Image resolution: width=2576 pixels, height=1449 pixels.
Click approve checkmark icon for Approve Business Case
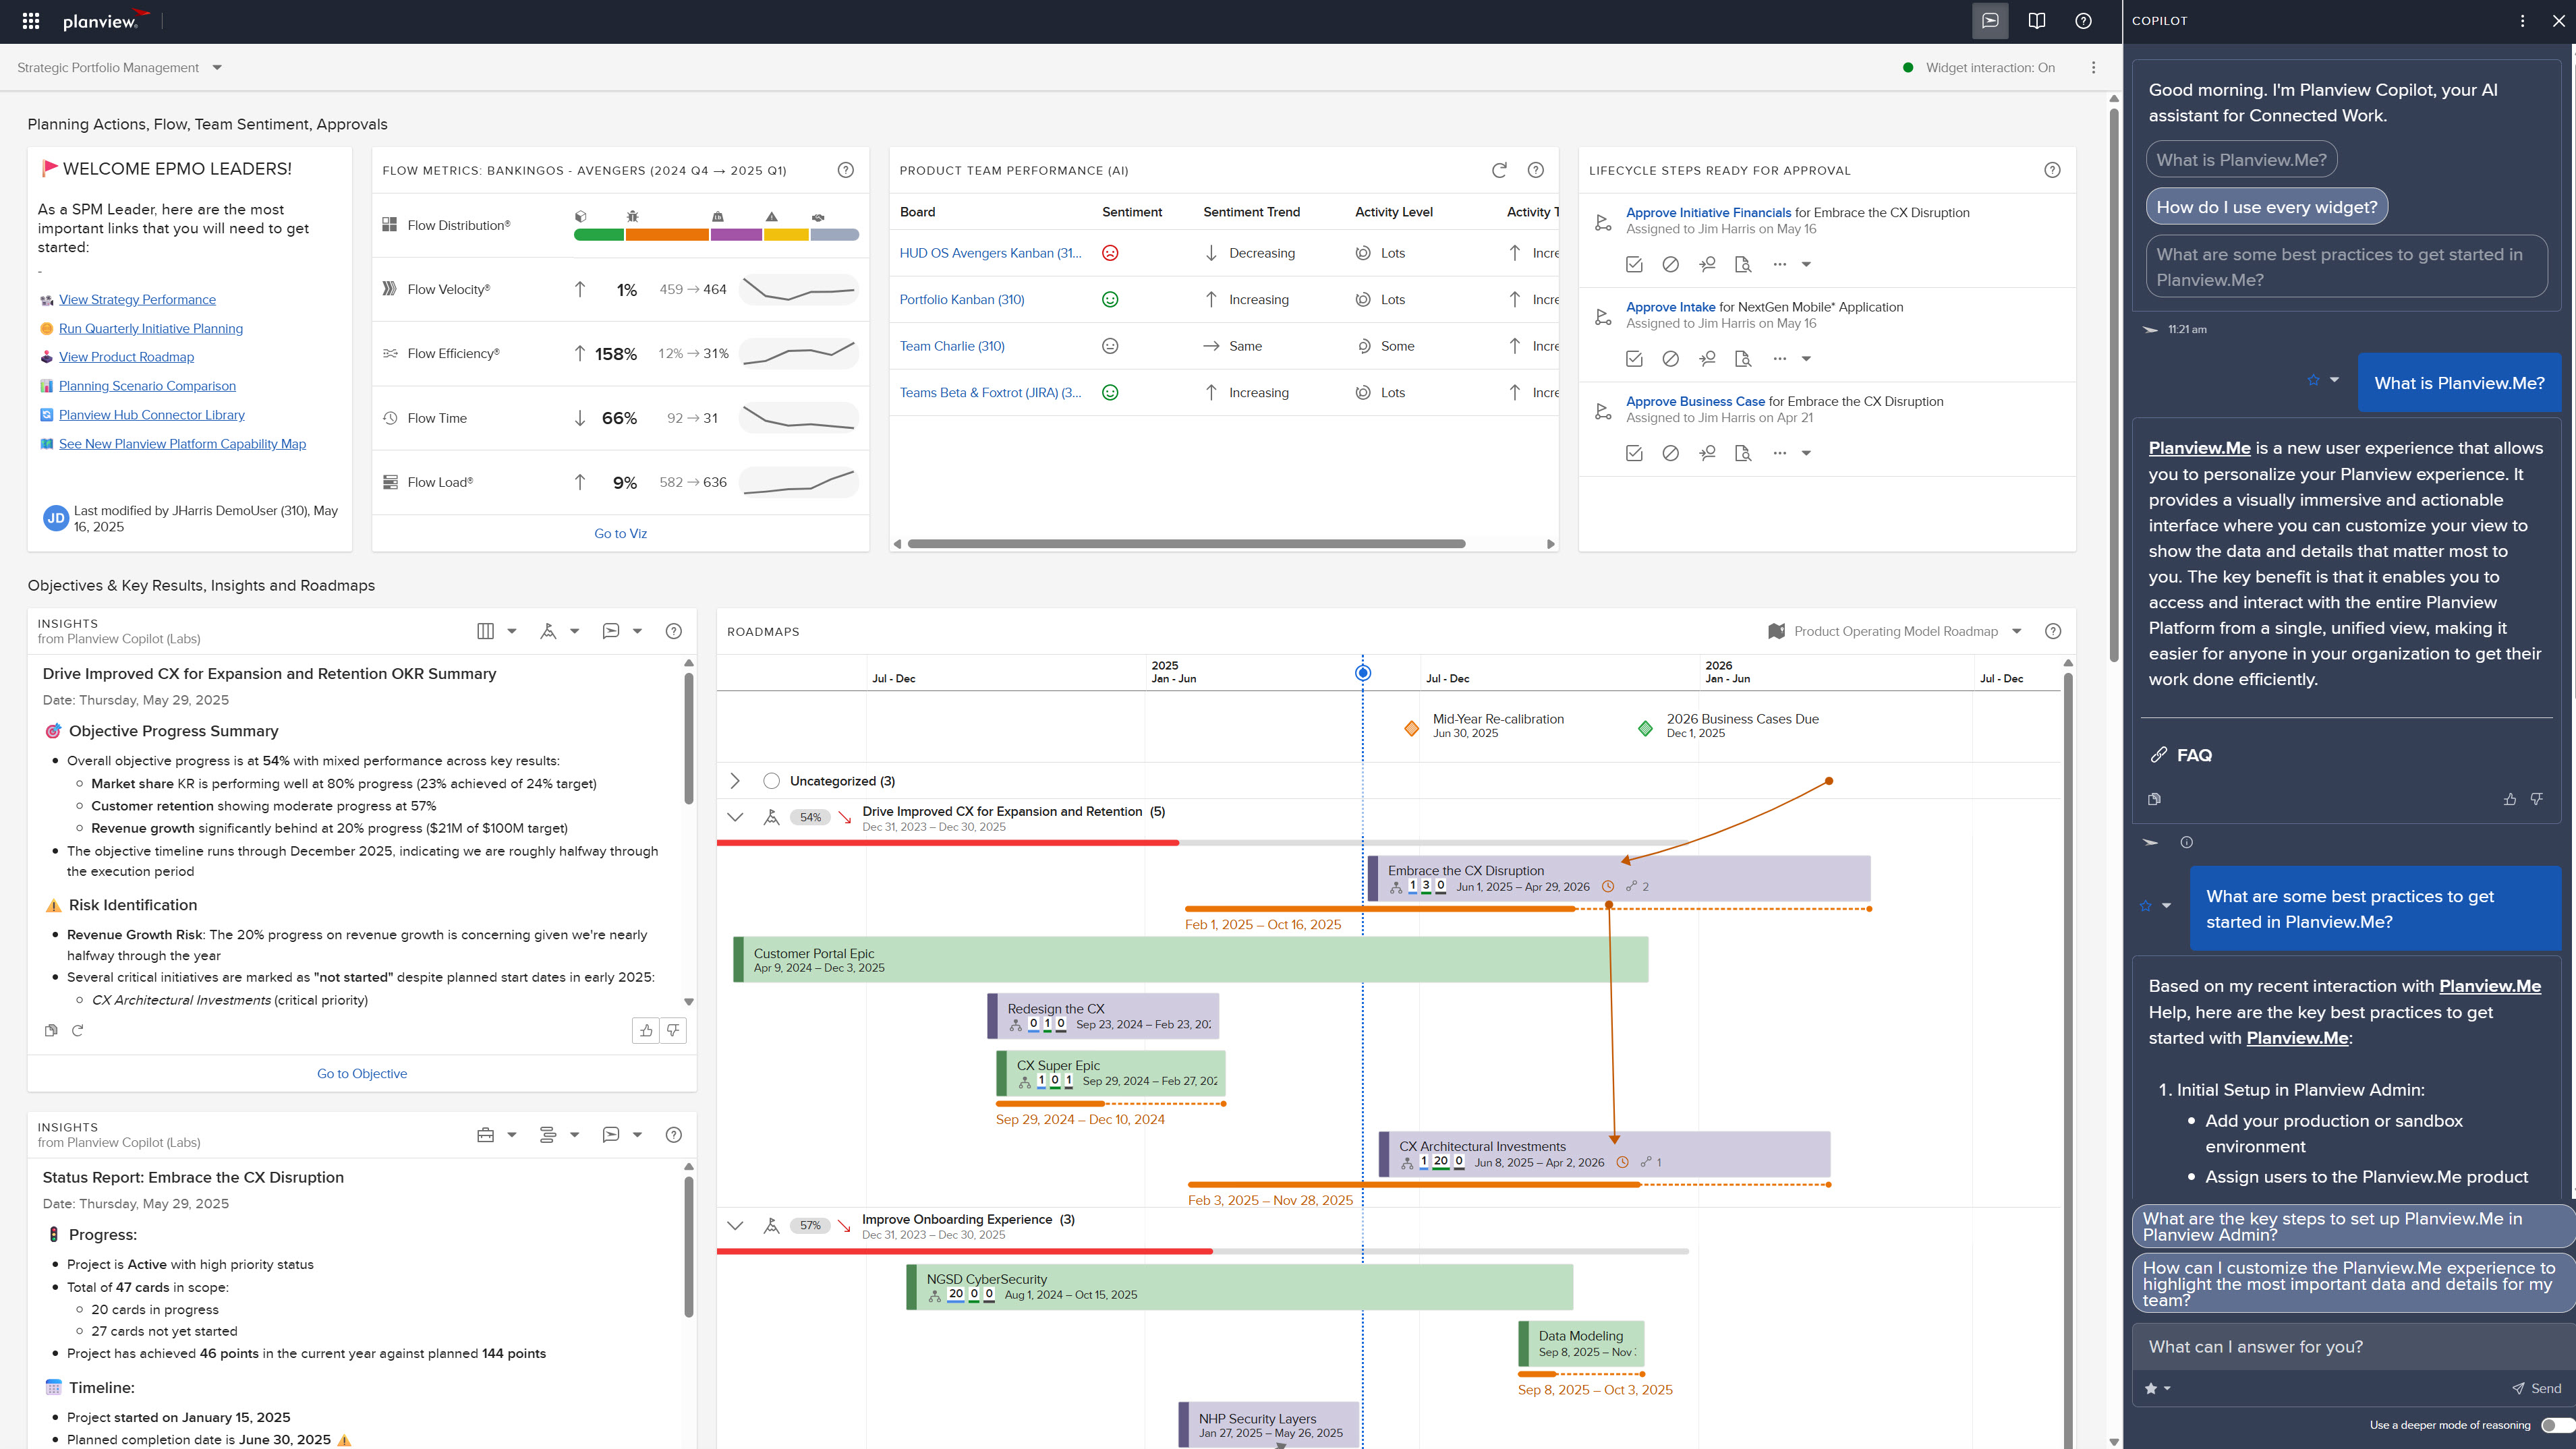coord(1634,452)
